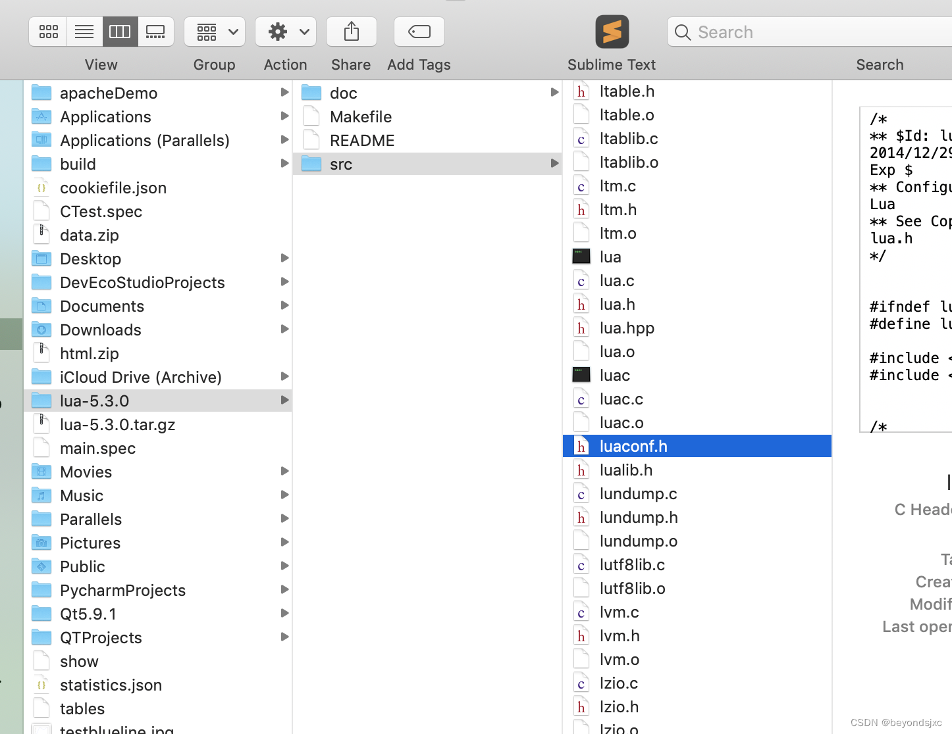Switch to icon view mode
Image resolution: width=952 pixels, height=734 pixels.
(x=48, y=32)
